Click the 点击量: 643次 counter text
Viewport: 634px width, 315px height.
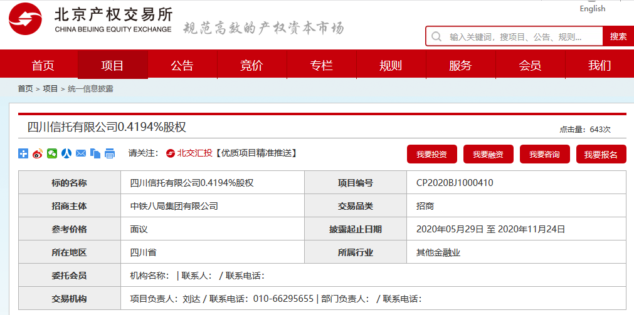pyautogui.click(x=585, y=130)
